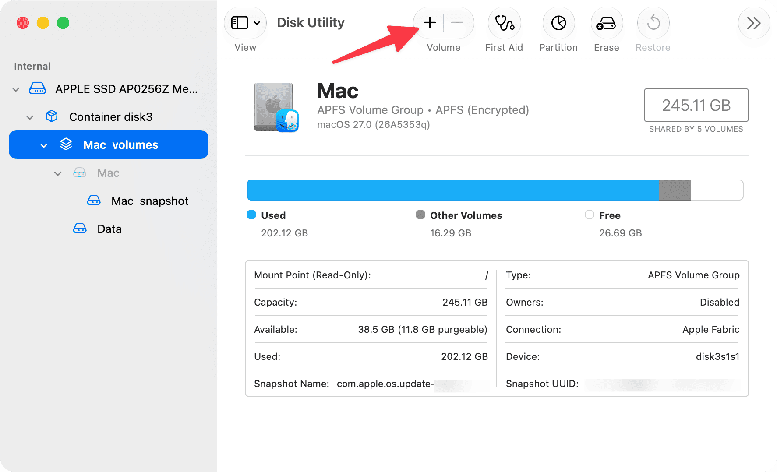Collapse the dimmed Mac volume row

[58, 173]
